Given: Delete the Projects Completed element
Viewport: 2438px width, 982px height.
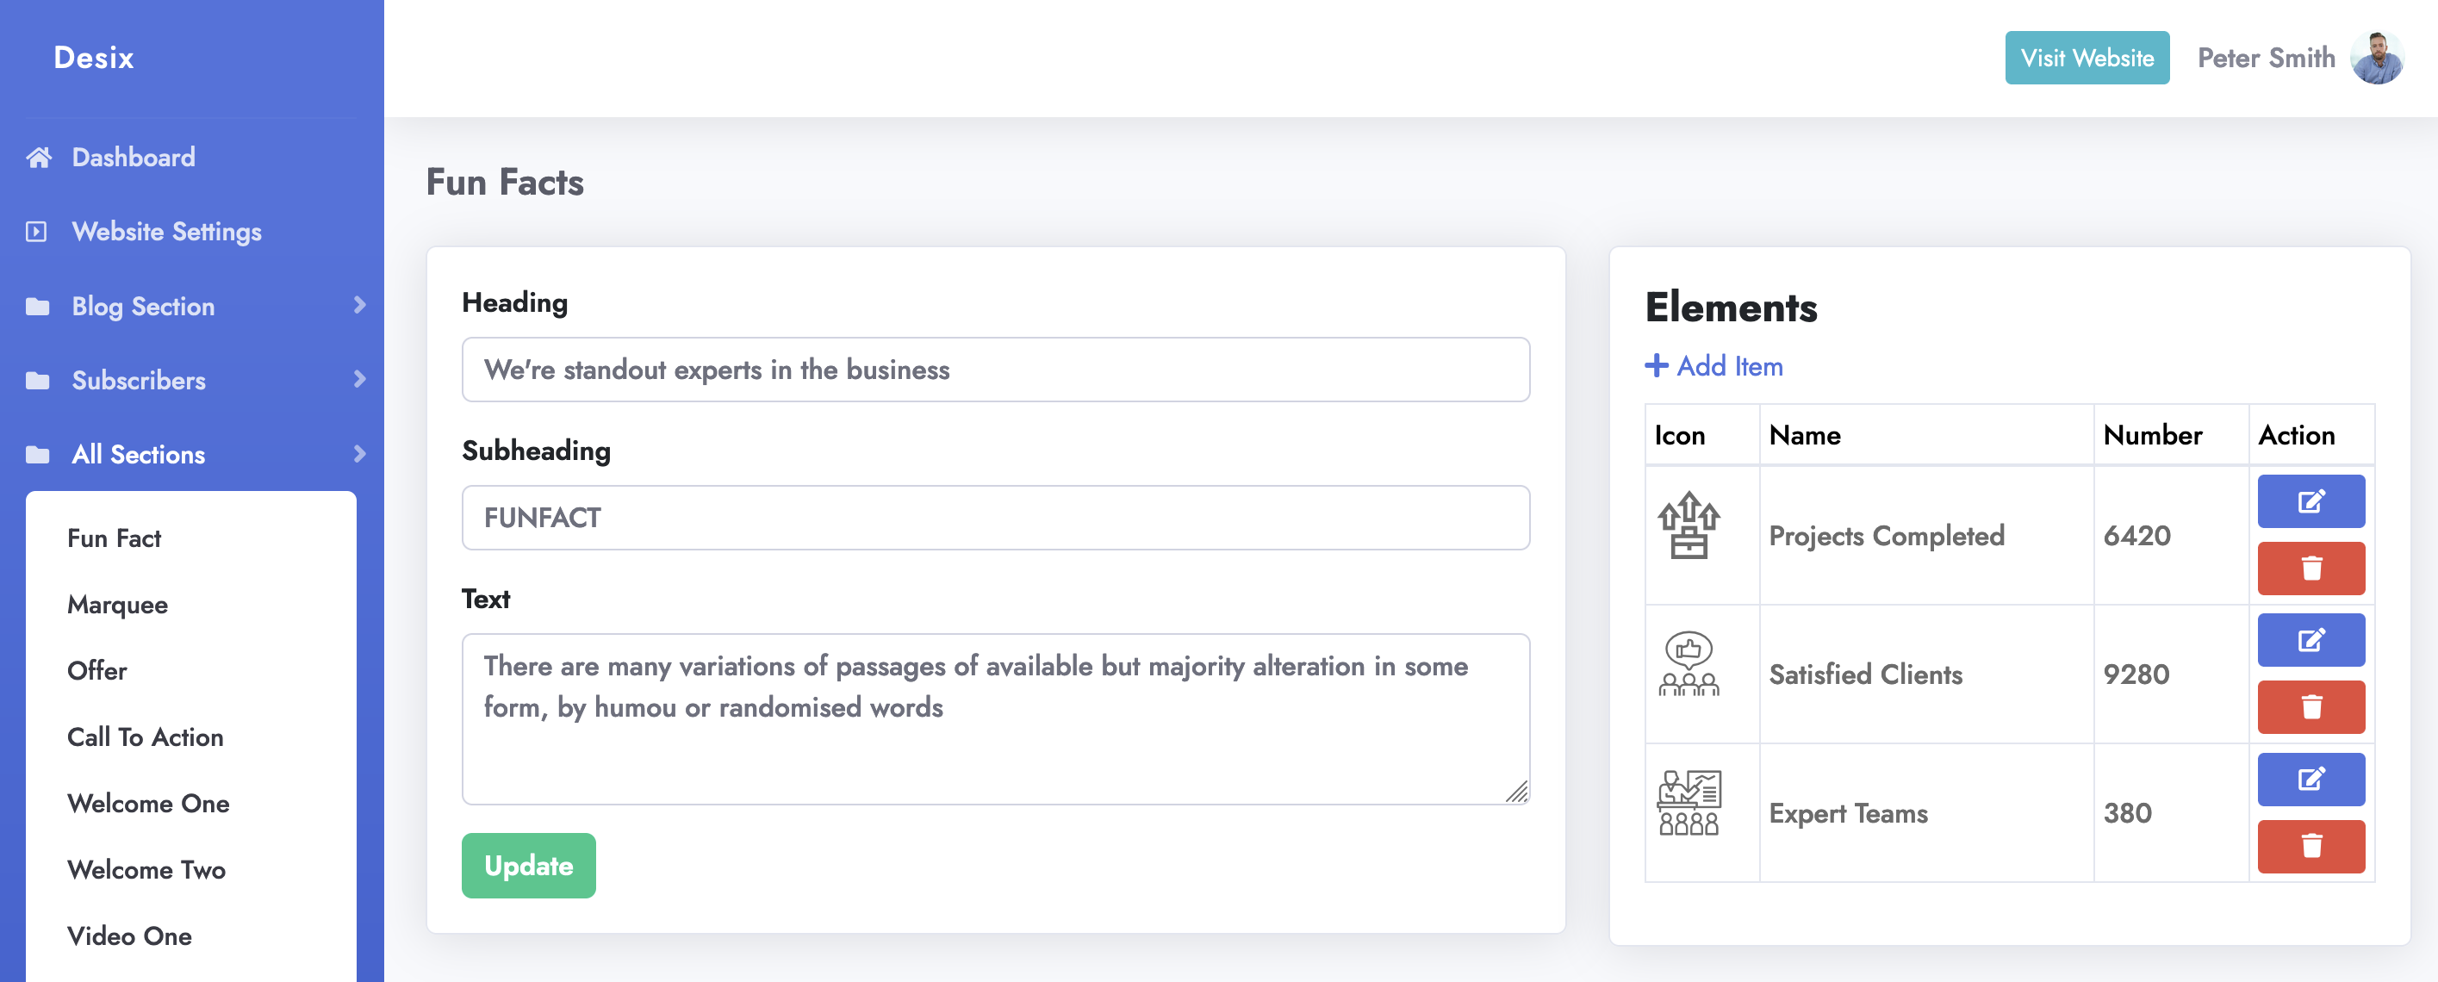Looking at the screenshot, I should 2310,569.
